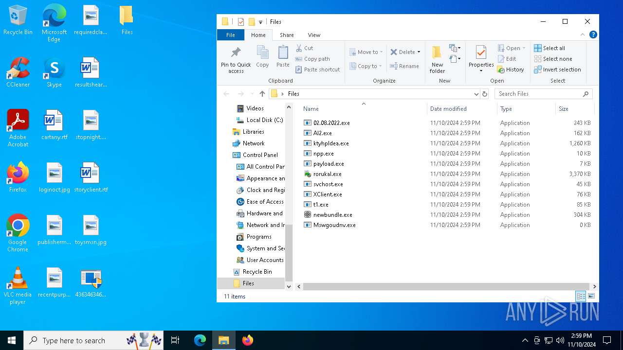Click the Paste ribbon icon
The image size is (623, 350).
283,56
